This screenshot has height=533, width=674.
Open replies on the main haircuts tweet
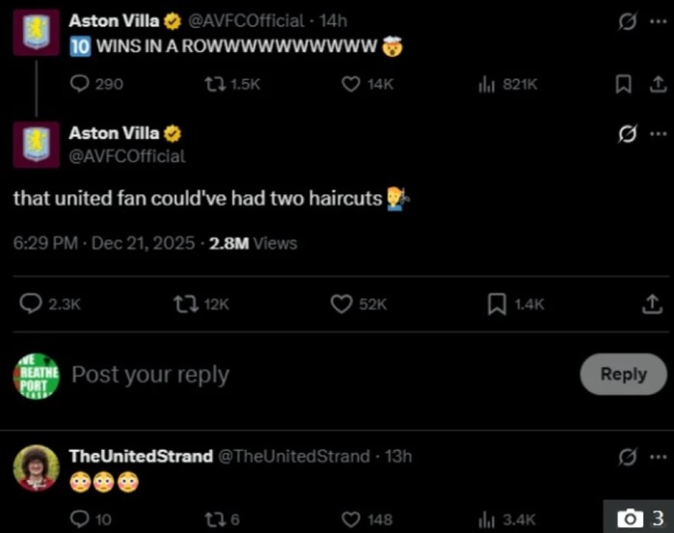[31, 304]
